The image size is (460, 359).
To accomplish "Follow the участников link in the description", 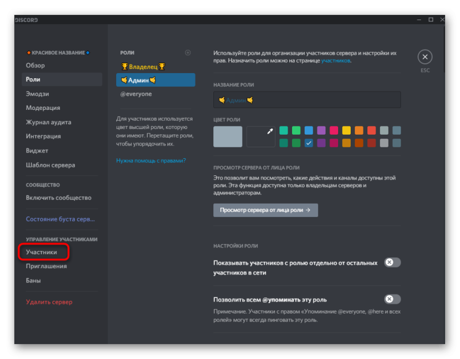I will [336, 61].
